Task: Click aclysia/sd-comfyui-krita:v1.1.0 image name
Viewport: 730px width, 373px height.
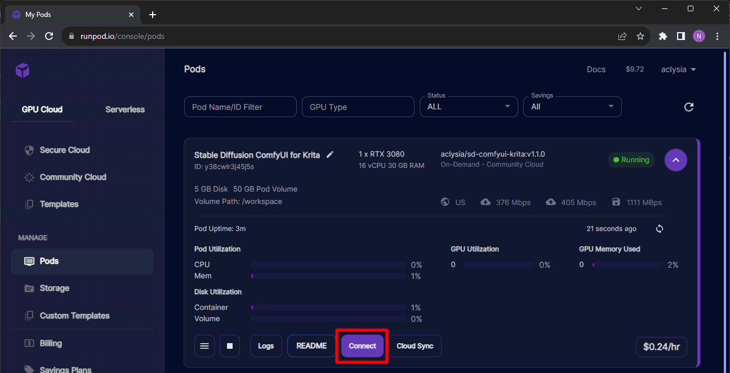Action: tap(493, 154)
